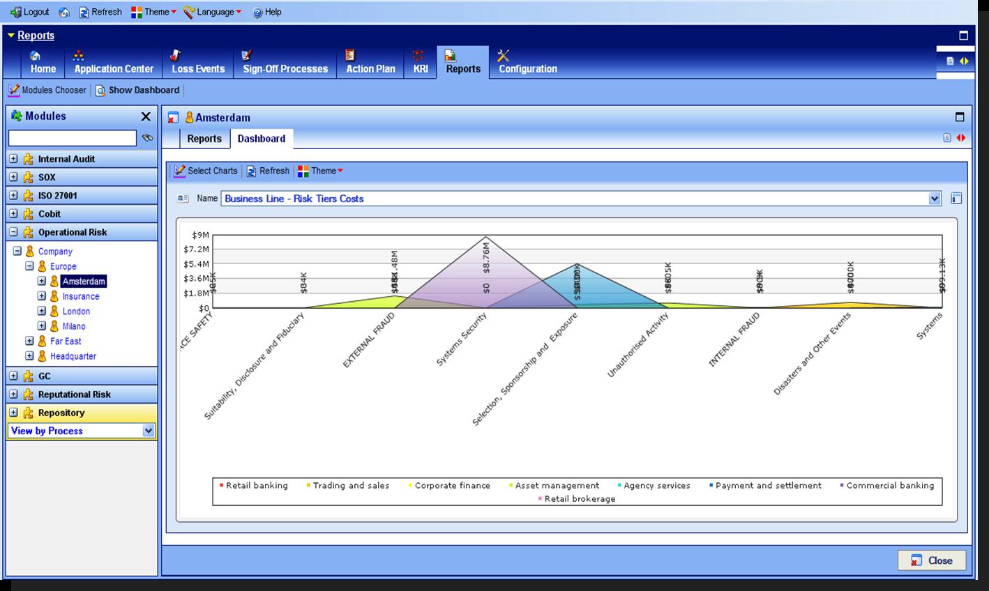Open the Home tab

coord(43,62)
